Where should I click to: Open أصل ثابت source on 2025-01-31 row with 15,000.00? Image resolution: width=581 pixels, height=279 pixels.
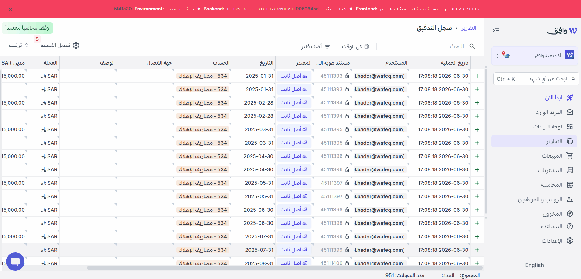294,76
